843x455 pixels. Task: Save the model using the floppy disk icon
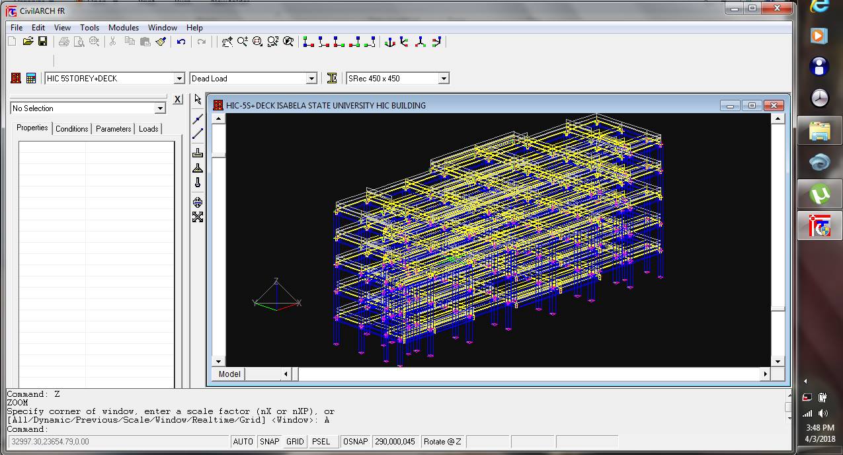tap(42, 42)
